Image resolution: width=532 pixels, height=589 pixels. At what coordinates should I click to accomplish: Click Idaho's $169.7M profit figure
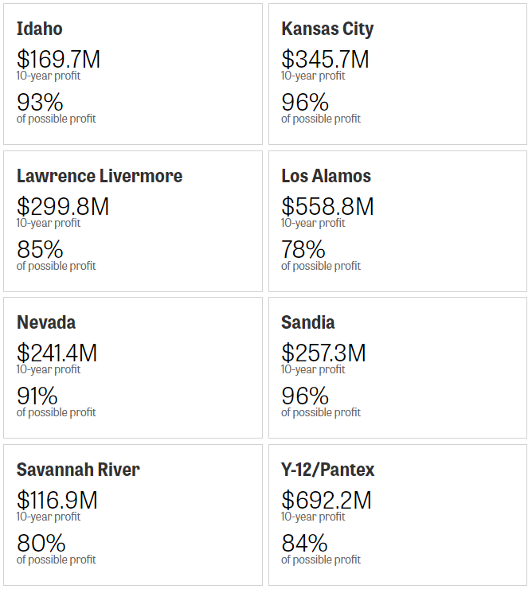point(58,59)
